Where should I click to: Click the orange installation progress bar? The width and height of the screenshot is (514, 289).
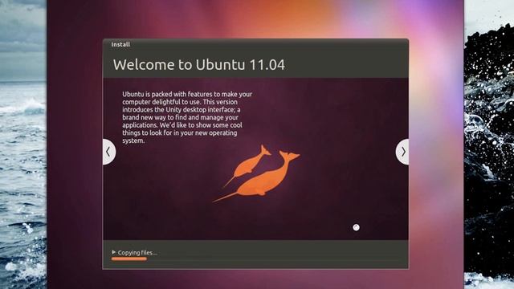(129, 258)
